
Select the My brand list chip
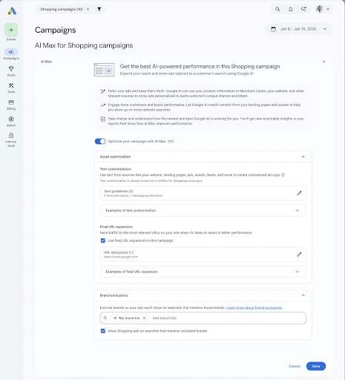130,318
